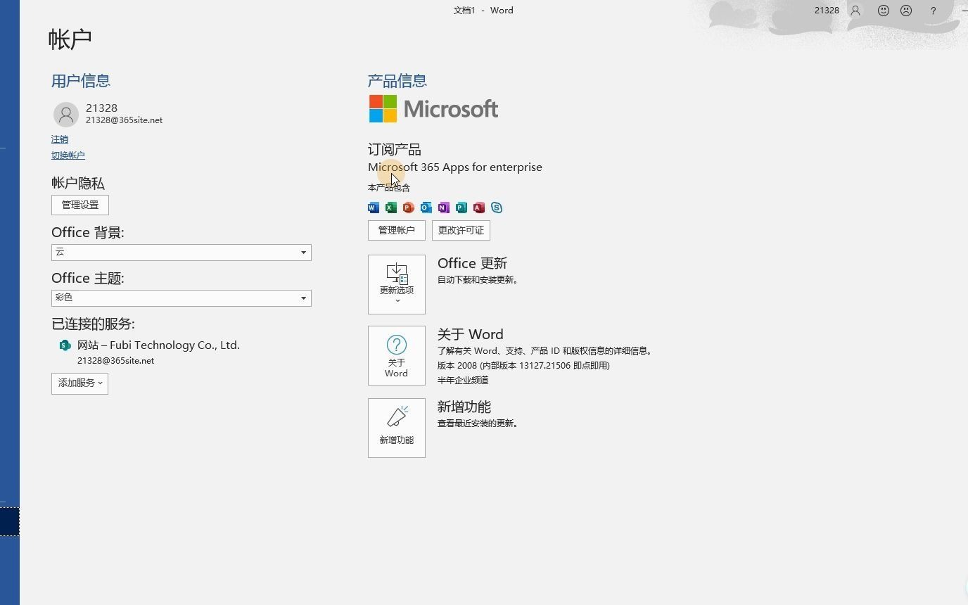Click the 版本 2008 build number text
Screen dimensions: 968x605
523,366
